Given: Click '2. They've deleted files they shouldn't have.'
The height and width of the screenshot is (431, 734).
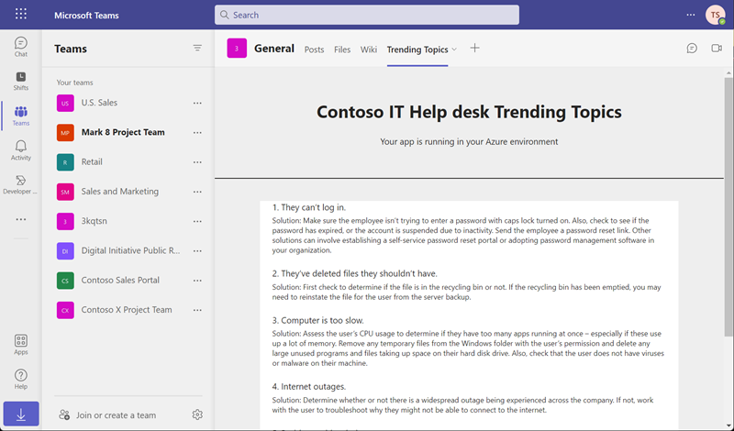Looking at the screenshot, I should click(355, 274).
